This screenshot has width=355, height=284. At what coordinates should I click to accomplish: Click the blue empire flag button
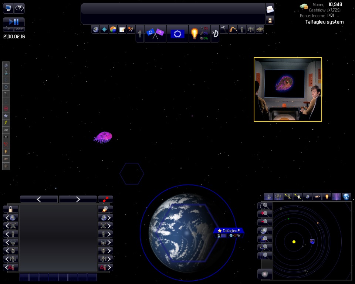click(177, 34)
